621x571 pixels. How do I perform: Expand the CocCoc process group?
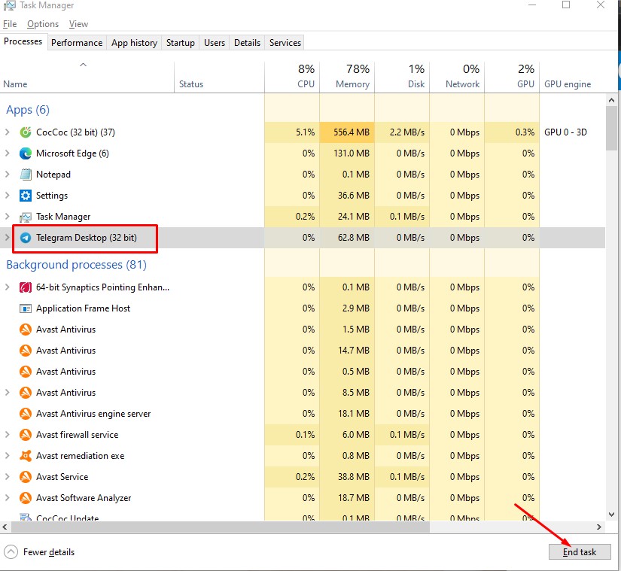point(8,132)
